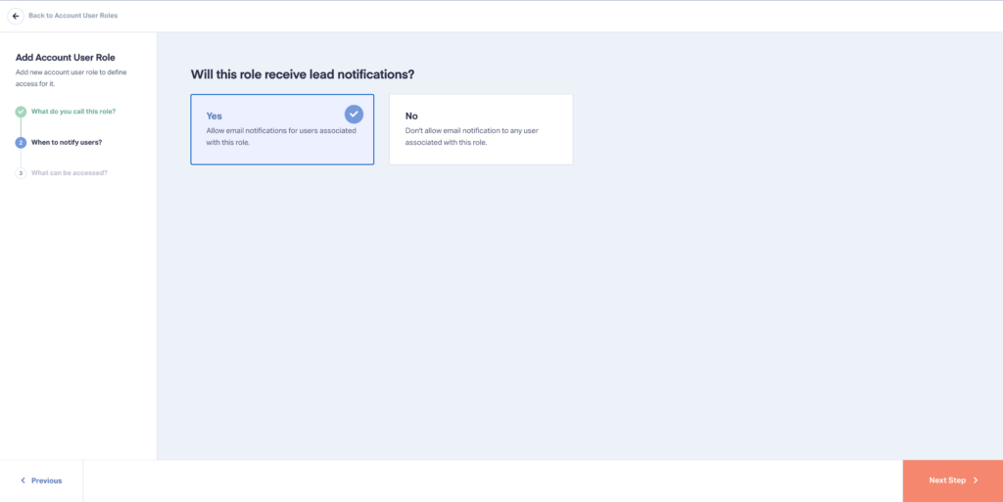Click the green completed step checkmark icon
This screenshot has width=1003, height=502.
[x=22, y=112]
